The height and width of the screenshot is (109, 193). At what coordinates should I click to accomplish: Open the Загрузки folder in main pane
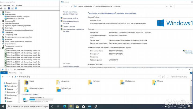click(x=94, y=82)
